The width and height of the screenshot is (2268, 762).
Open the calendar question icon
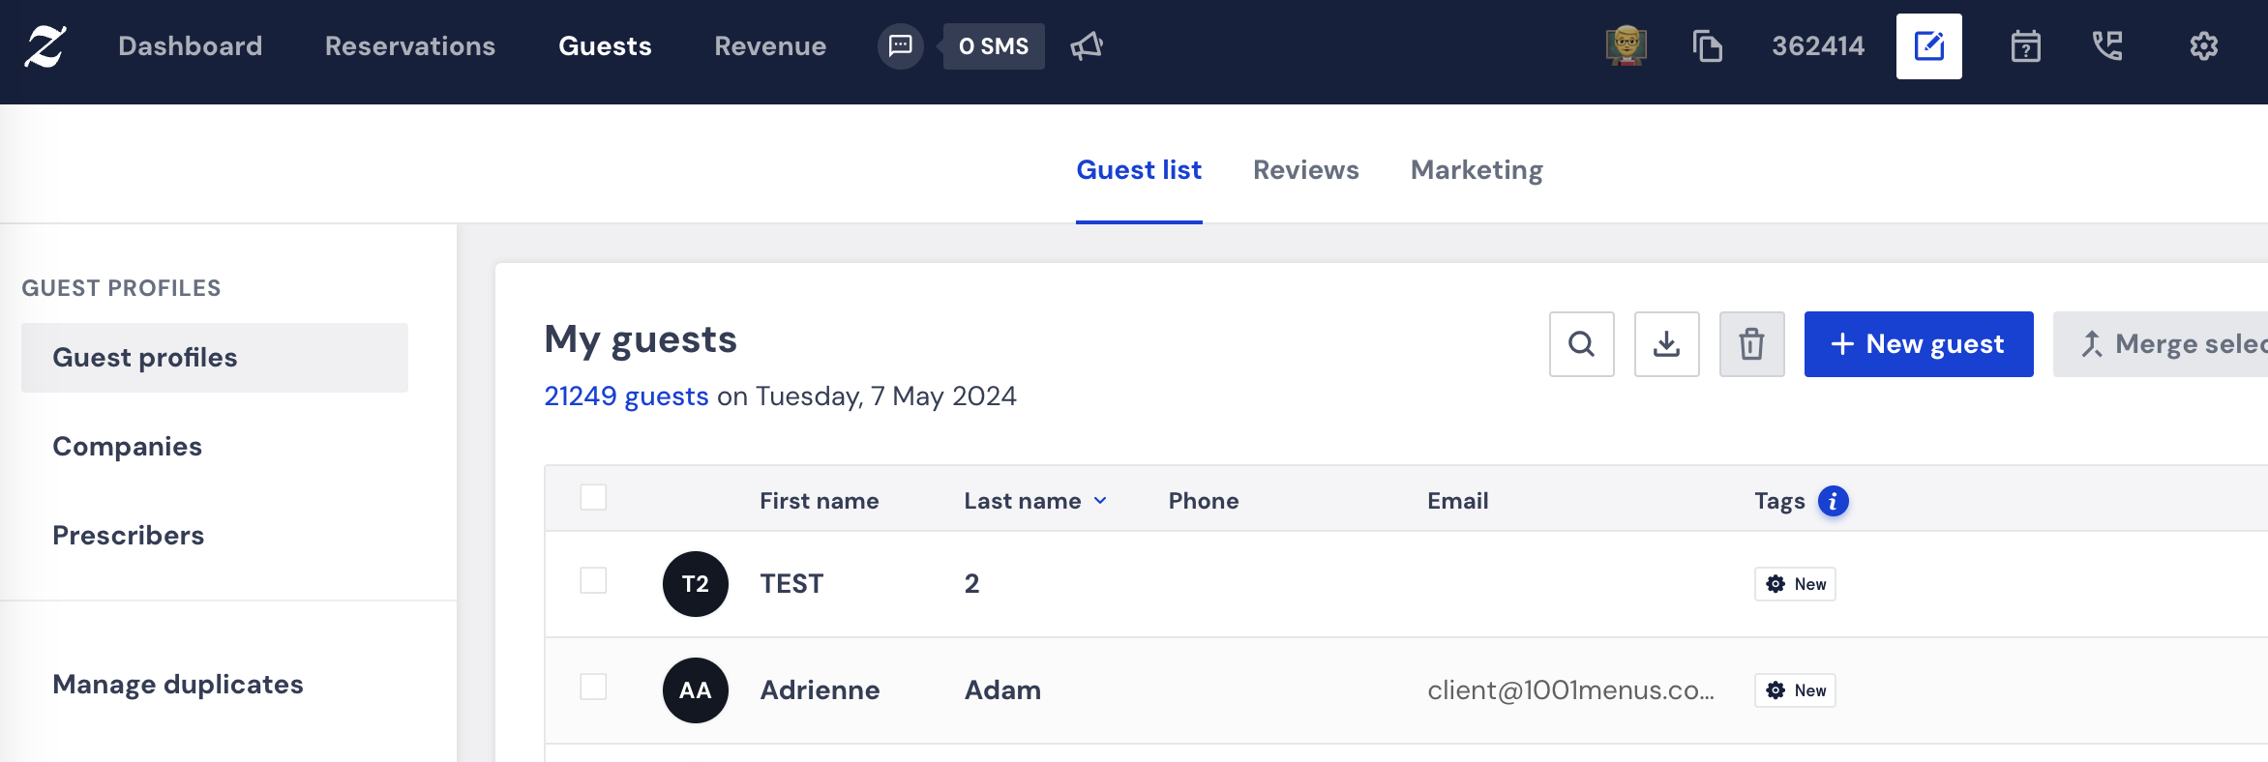tap(2026, 46)
